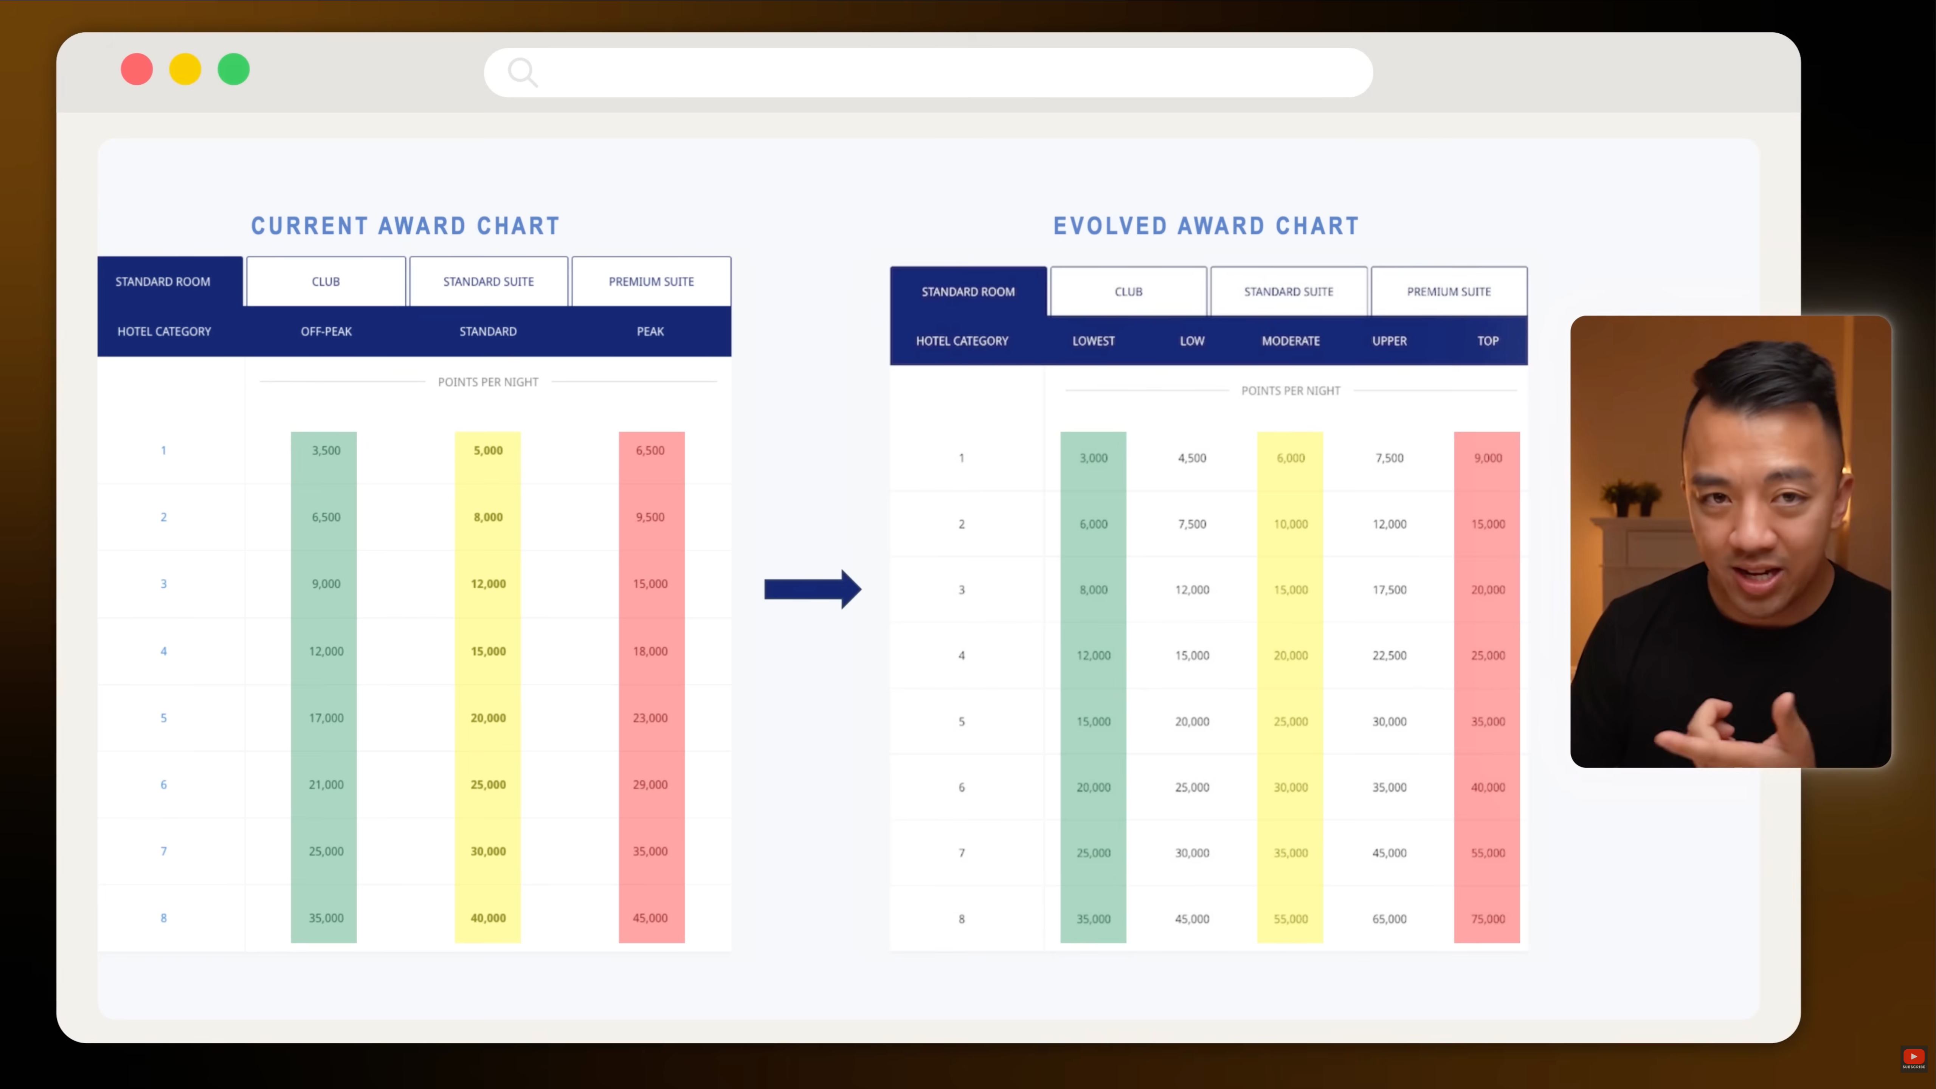Click the red window dot
Image resolution: width=1936 pixels, height=1089 pixels.
[137, 69]
